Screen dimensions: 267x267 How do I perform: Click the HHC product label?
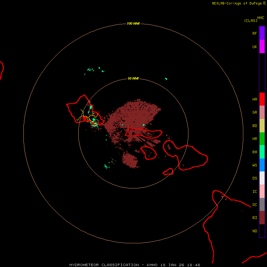260,18
